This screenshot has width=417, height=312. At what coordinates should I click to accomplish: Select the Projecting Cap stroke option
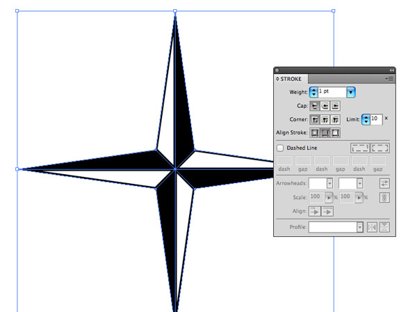[335, 106]
